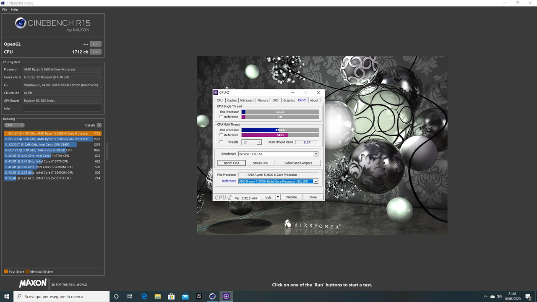This screenshot has width=537, height=302.
Task: Show hidden system tray icons
Action: coord(486,296)
